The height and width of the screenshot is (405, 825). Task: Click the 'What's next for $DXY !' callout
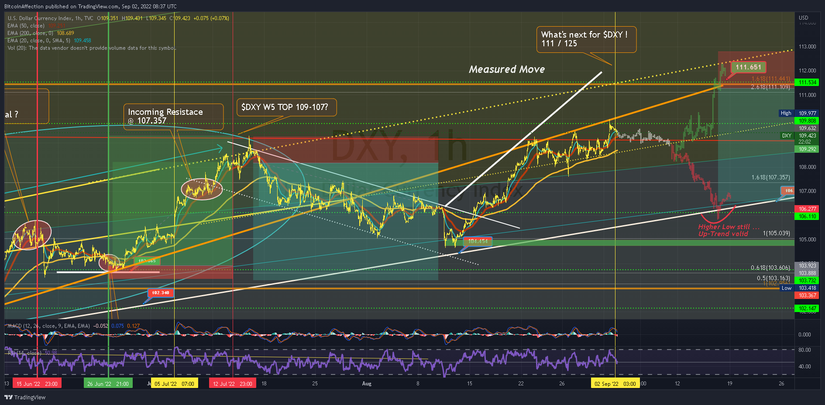(x=586, y=39)
